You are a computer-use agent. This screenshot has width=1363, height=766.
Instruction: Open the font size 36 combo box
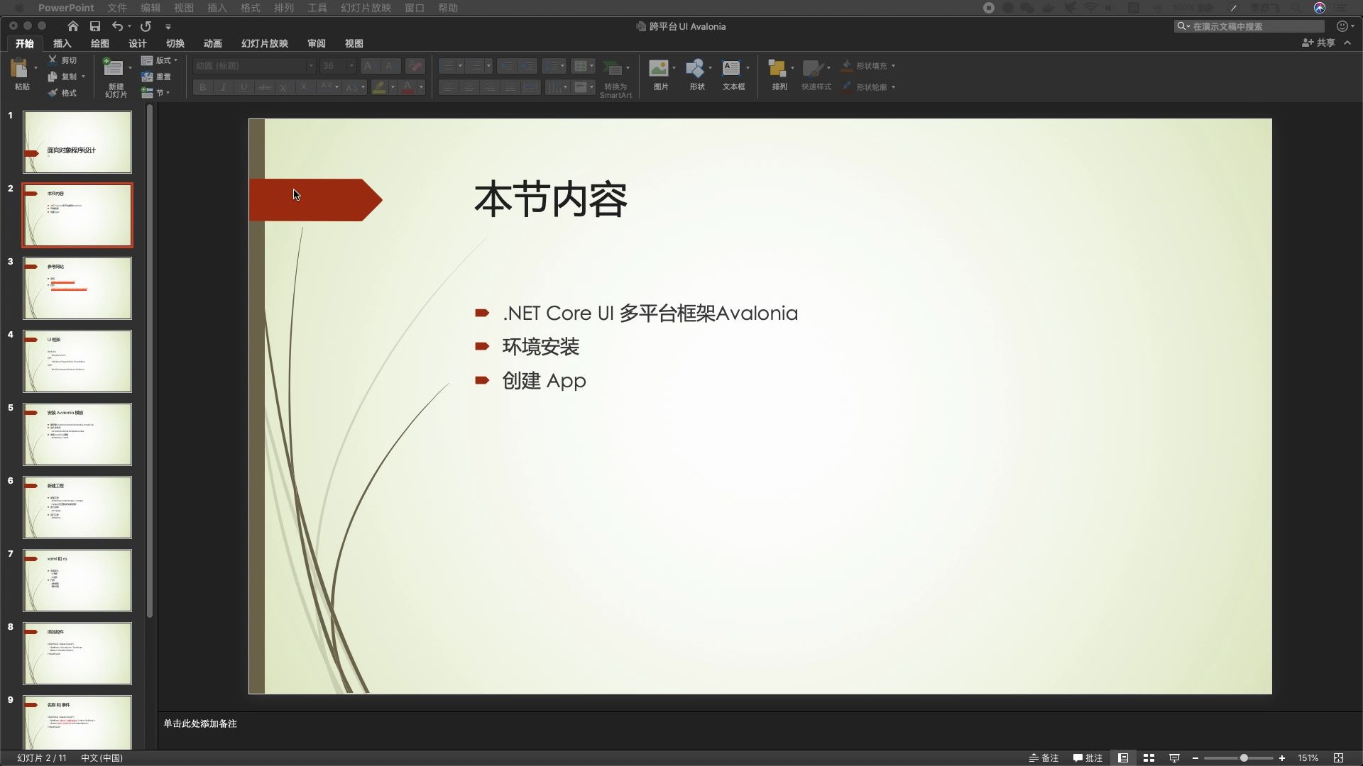pos(337,66)
